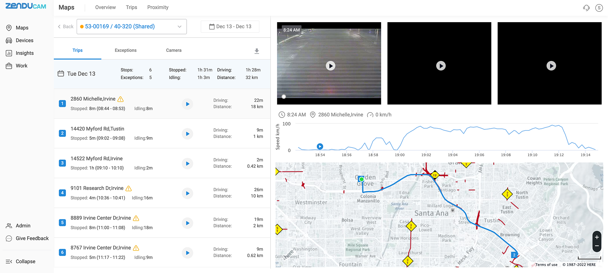Play the first camera video
The width and height of the screenshot is (608, 273).
coord(330,66)
